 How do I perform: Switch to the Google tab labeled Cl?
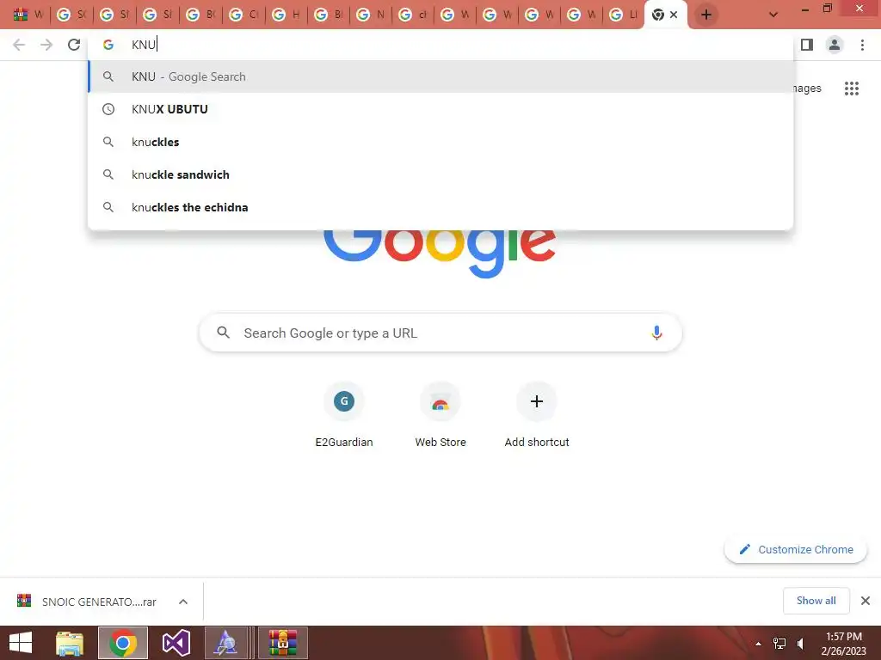[x=243, y=15]
